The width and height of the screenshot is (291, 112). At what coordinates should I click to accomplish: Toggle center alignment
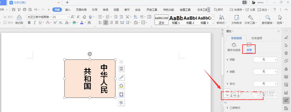(106, 23)
